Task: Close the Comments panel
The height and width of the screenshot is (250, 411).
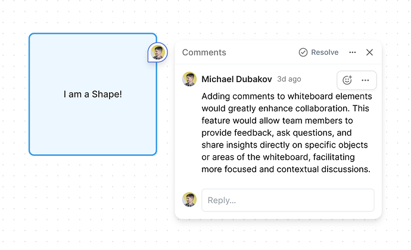Action: [x=369, y=52]
